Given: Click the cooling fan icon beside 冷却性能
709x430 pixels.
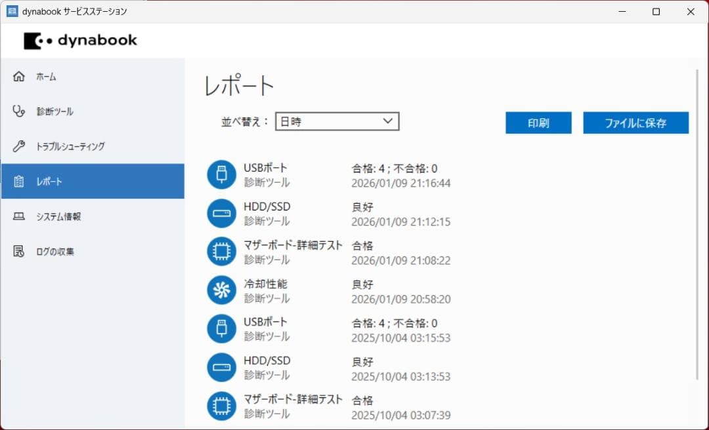Looking at the screenshot, I should [221, 290].
